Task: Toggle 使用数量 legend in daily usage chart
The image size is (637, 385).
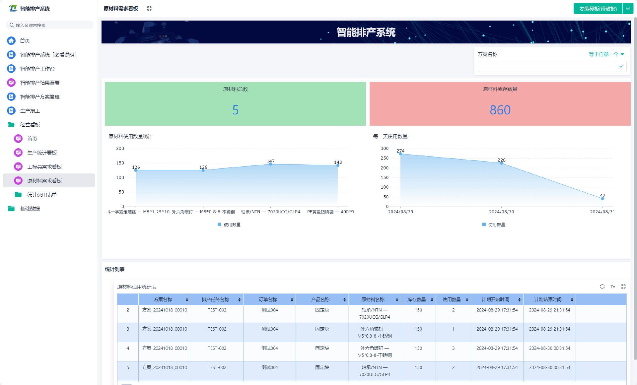Action: [x=494, y=225]
